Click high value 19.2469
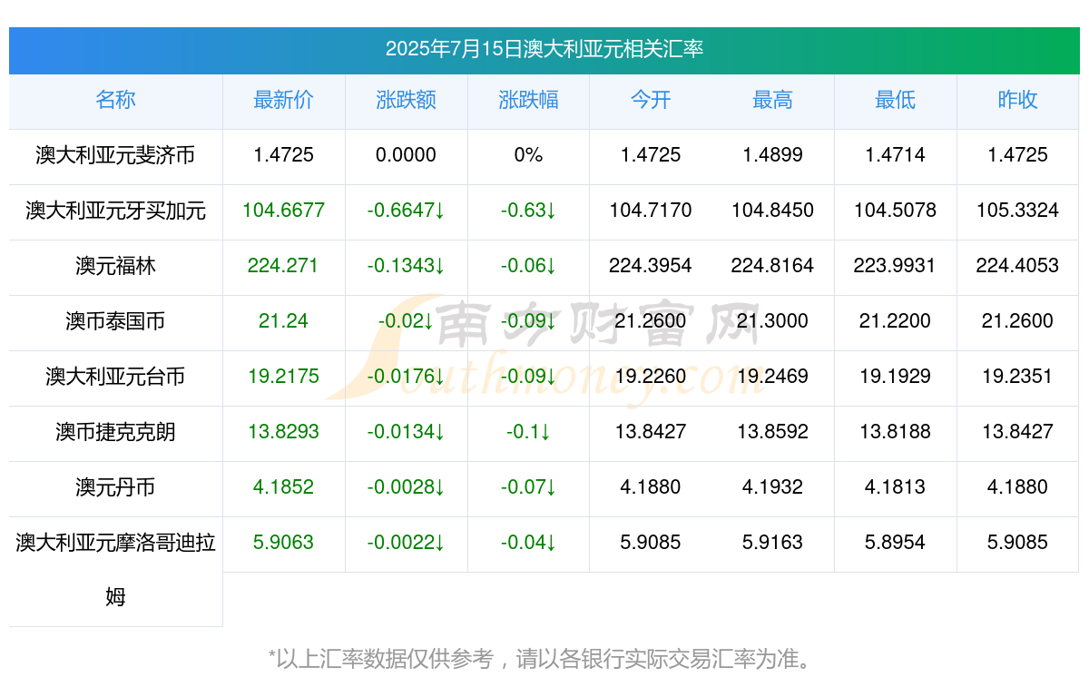 point(772,377)
